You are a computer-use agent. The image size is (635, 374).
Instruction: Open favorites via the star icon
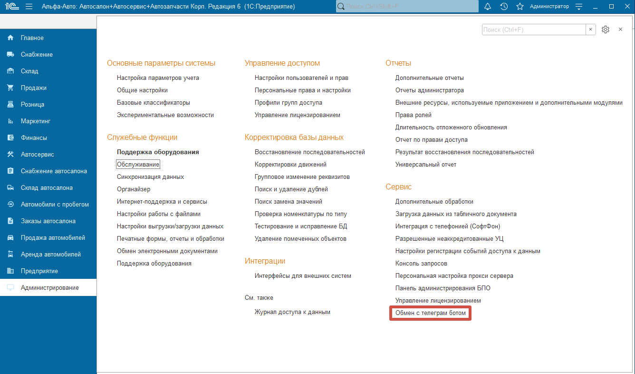coord(520,6)
